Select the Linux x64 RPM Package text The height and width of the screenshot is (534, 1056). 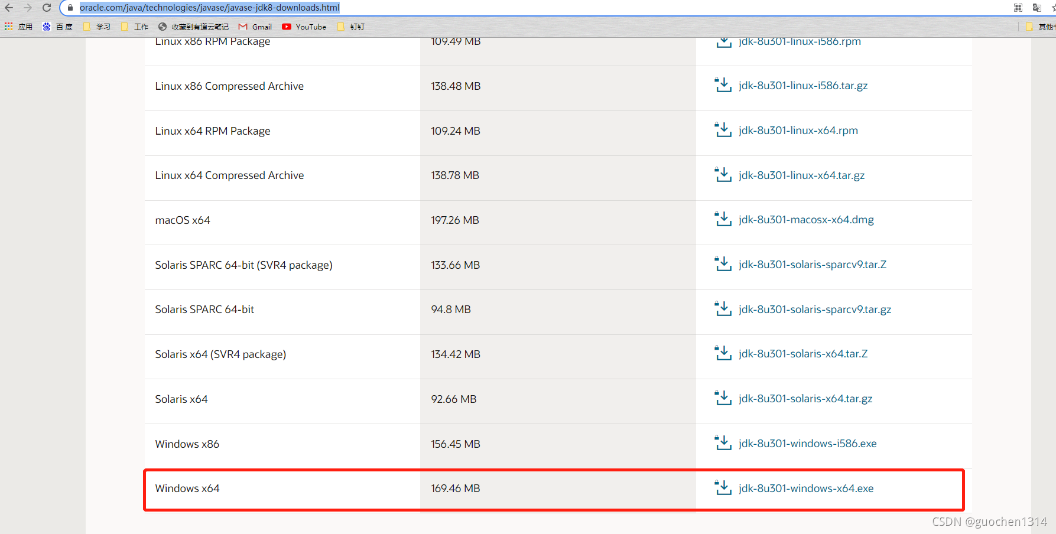(x=213, y=131)
